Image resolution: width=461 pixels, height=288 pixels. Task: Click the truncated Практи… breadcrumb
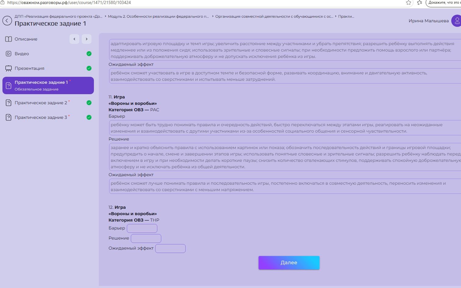[346, 16]
